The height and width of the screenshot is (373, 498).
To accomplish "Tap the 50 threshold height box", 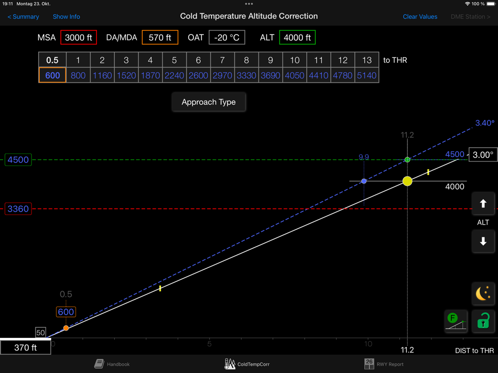I will tap(40, 332).
